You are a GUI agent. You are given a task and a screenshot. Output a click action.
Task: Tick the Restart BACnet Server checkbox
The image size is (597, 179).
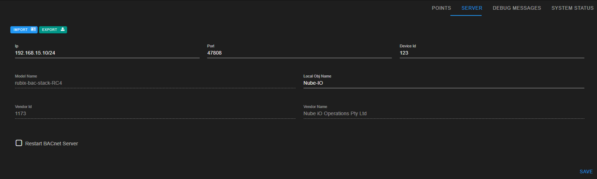click(x=19, y=143)
